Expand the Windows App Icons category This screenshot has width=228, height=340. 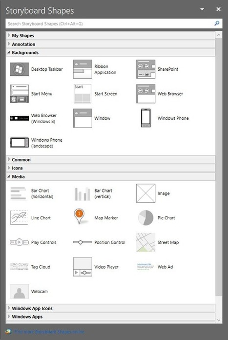point(110,308)
